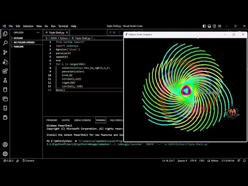Expand the TIMELINE section
Viewport: 248px width, 186px height.
(x=26, y=47)
